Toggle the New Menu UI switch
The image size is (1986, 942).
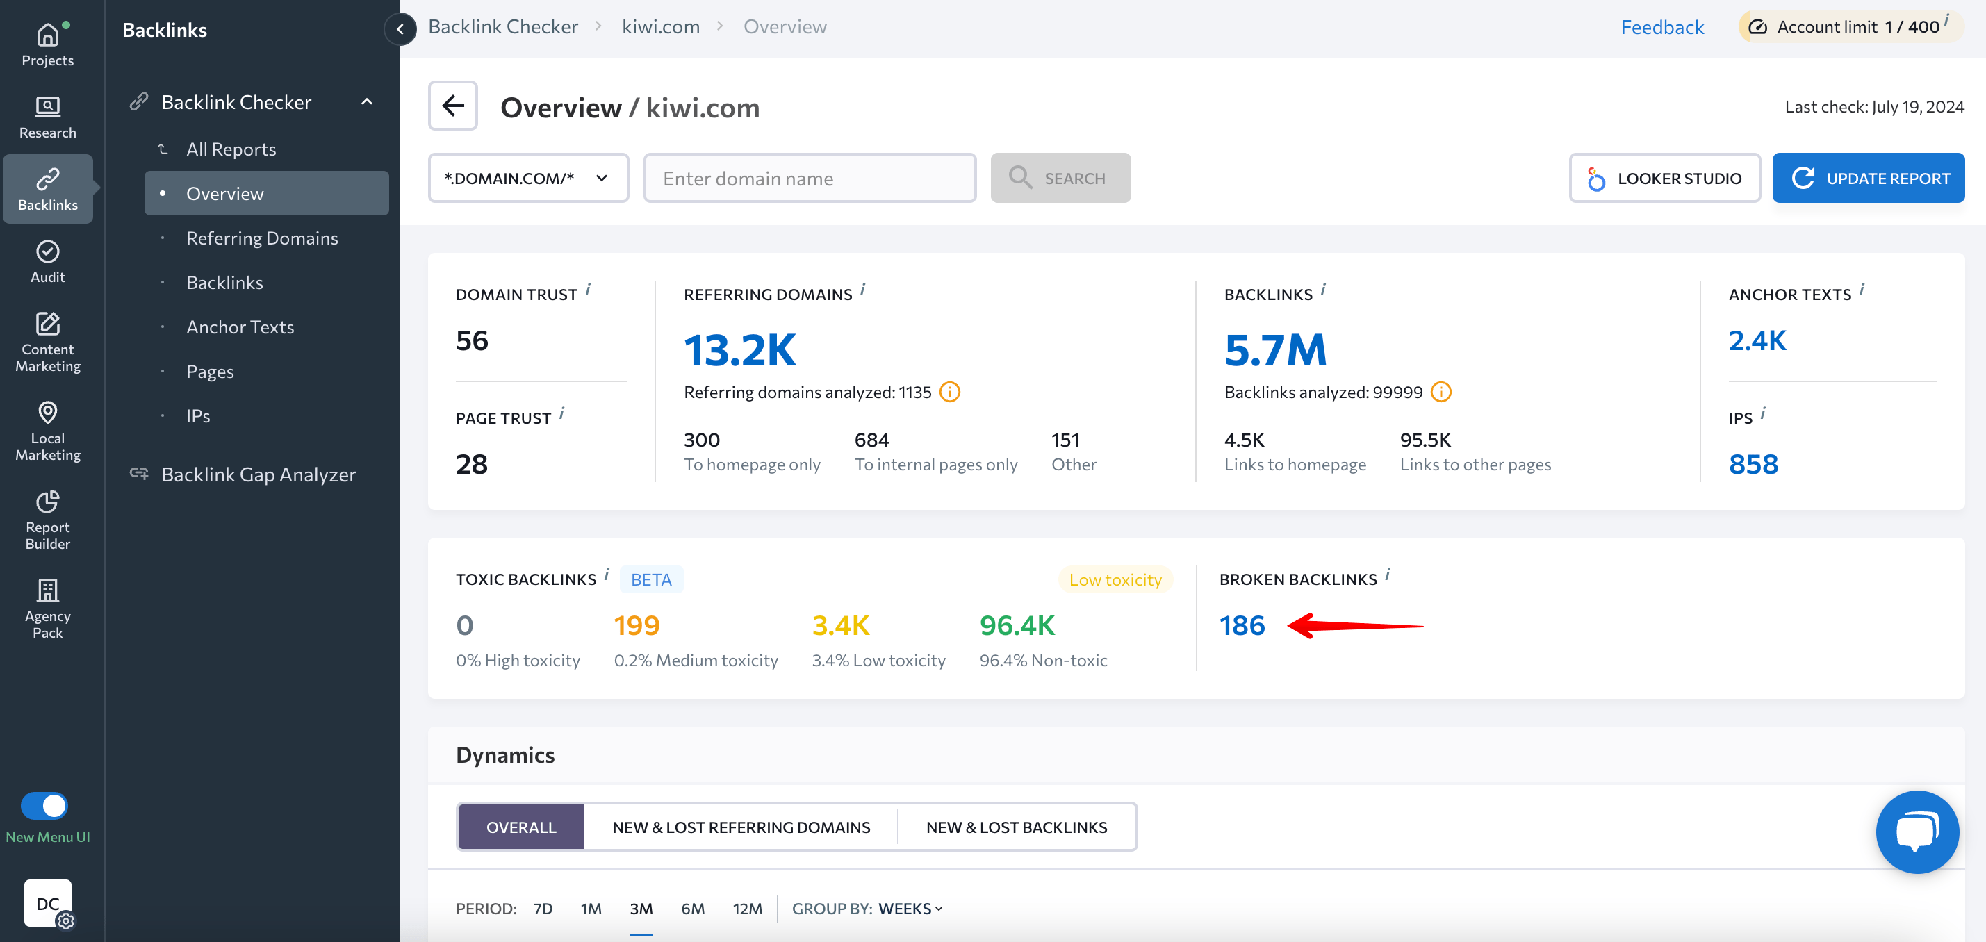point(44,806)
